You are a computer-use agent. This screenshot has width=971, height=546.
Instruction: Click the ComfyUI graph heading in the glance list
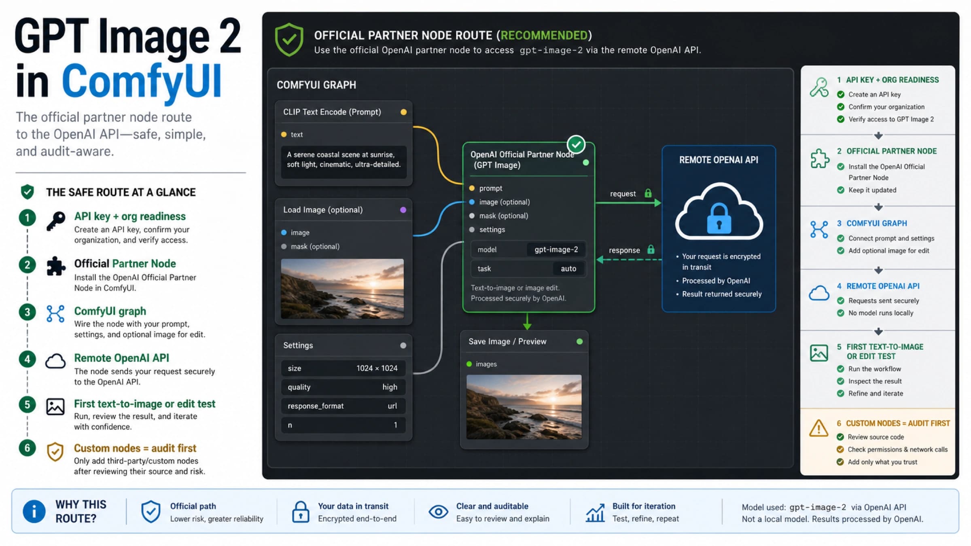coord(110,311)
